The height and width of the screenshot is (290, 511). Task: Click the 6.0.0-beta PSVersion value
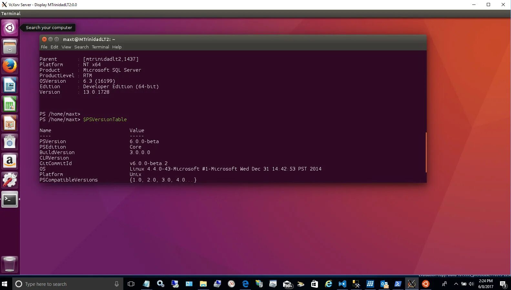pos(144,141)
